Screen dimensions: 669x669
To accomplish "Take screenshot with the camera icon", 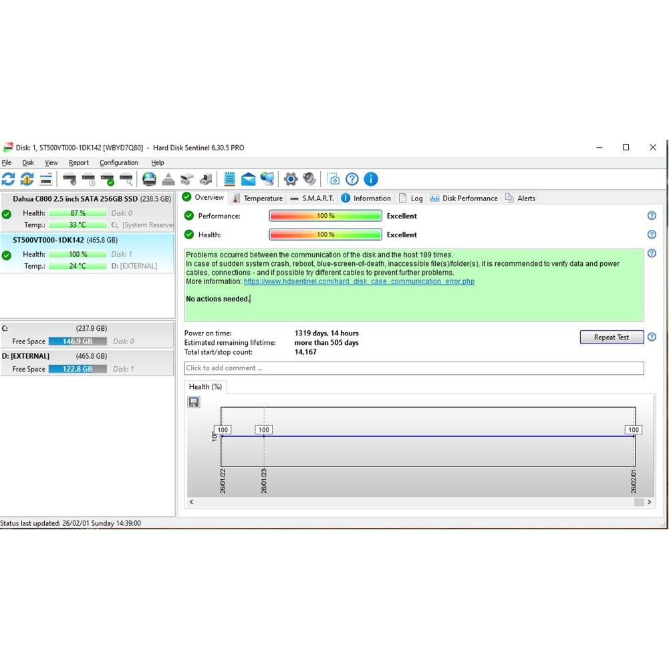I will pyautogui.click(x=333, y=179).
